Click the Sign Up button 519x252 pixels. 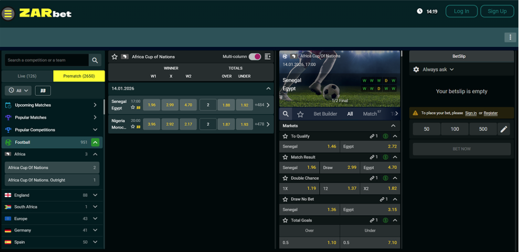(x=497, y=11)
